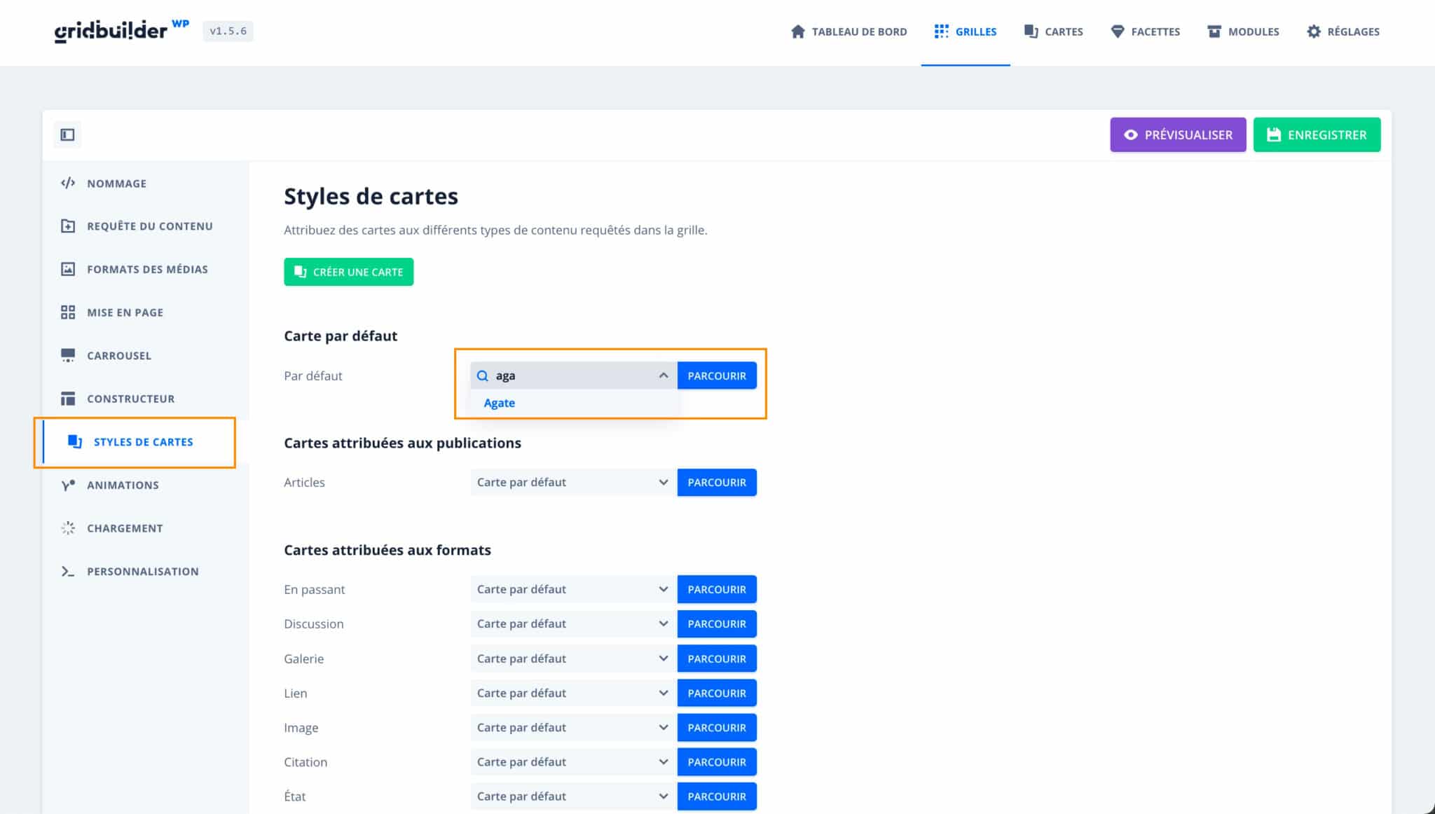The image size is (1435, 814).
Task: Click the Chargement spinner icon
Action: (68, 527)
